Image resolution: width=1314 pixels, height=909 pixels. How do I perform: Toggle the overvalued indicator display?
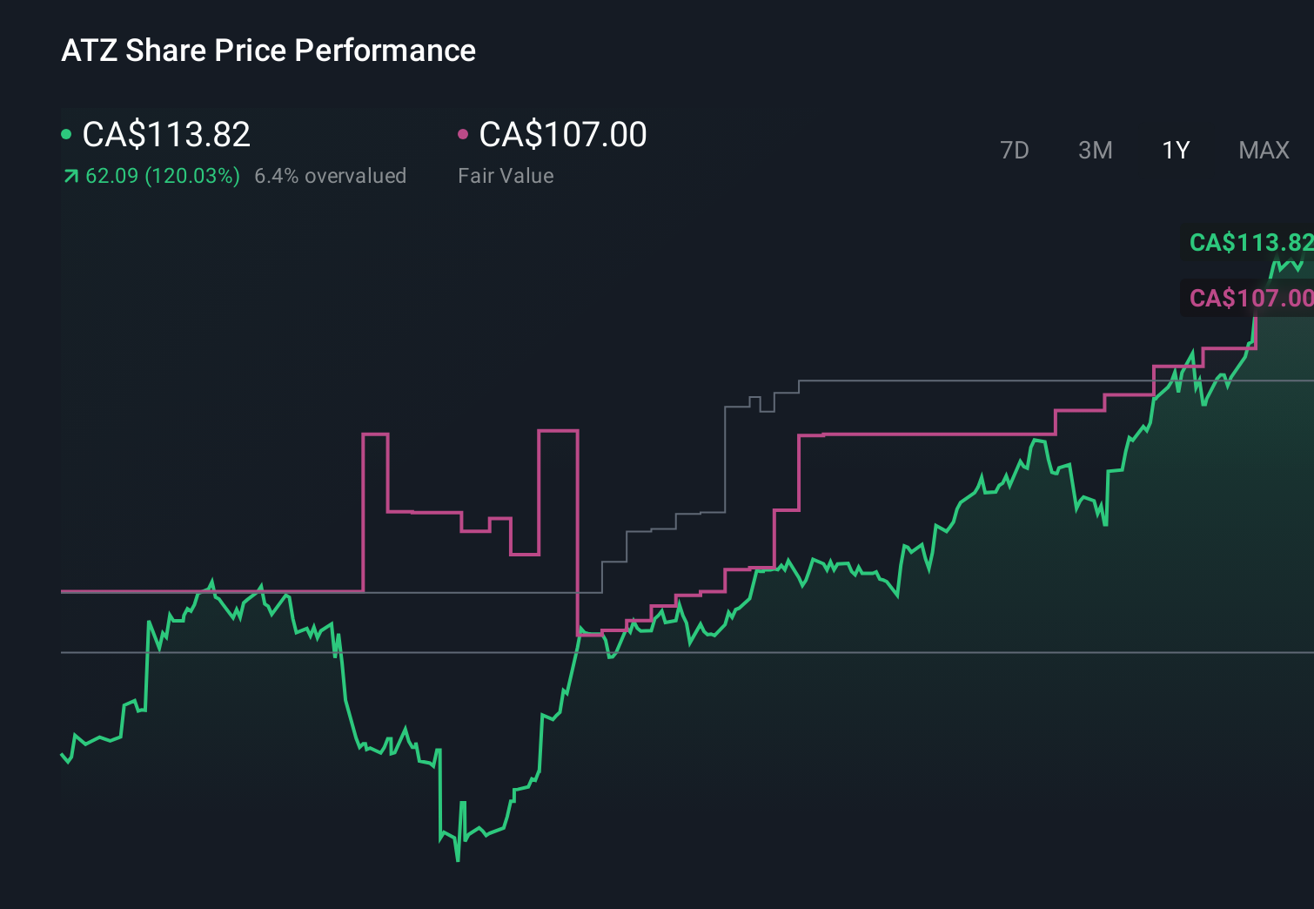pos(331,175)
